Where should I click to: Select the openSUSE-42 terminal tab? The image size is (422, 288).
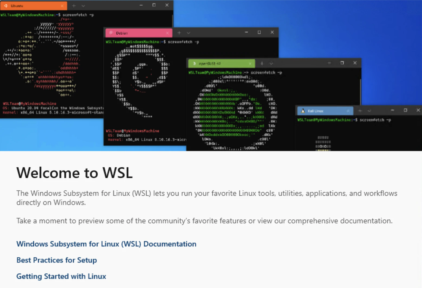[222, 64]
